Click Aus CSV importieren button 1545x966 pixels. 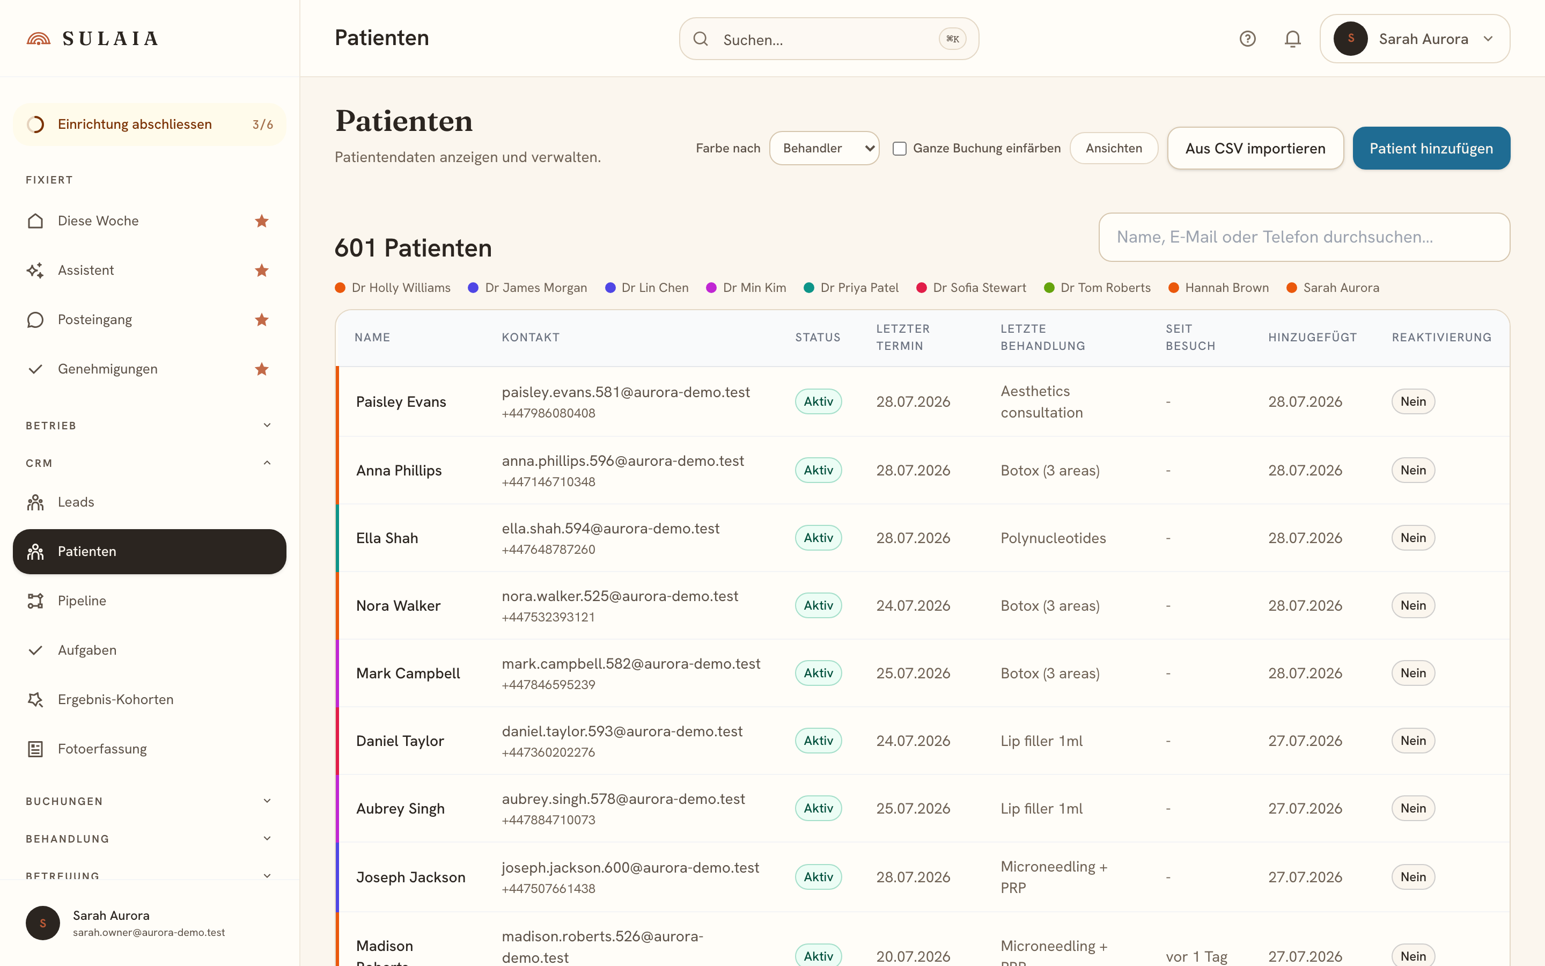point(1255,148)
